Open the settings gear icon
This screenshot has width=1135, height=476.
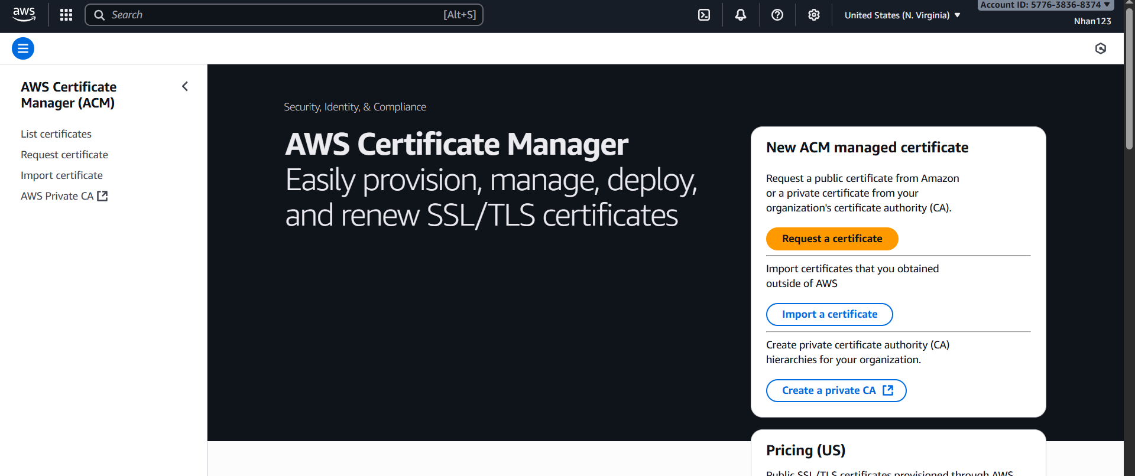(x=814, y=15)
